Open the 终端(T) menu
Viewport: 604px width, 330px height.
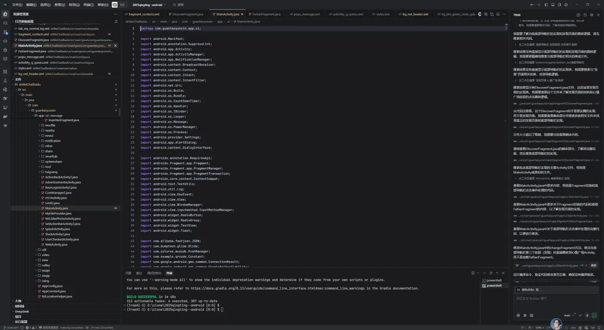tap(88, 5)
